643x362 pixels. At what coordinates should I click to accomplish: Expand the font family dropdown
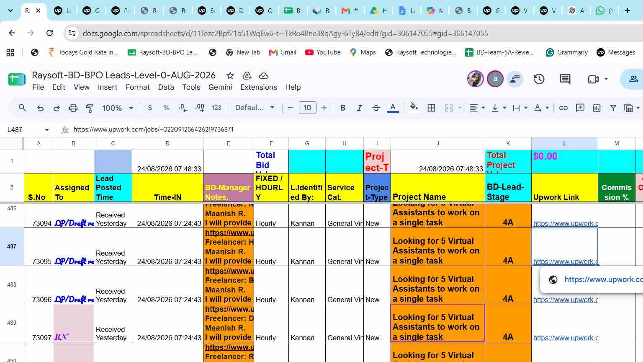pyautogui.click(x=255, y=108)
